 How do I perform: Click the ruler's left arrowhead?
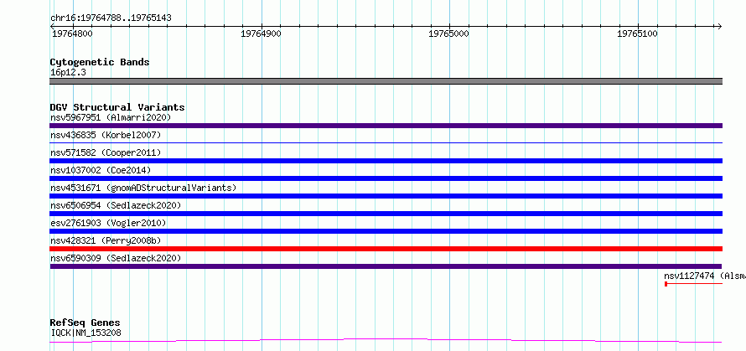[x=53, y=26]
